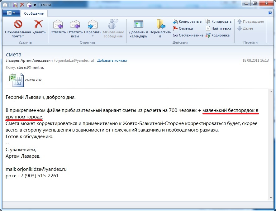Viewport: 276px width, 211px height.
Task: Expand the Quick Access Toolbar customize arrow
Action: (x=34, y=5)
